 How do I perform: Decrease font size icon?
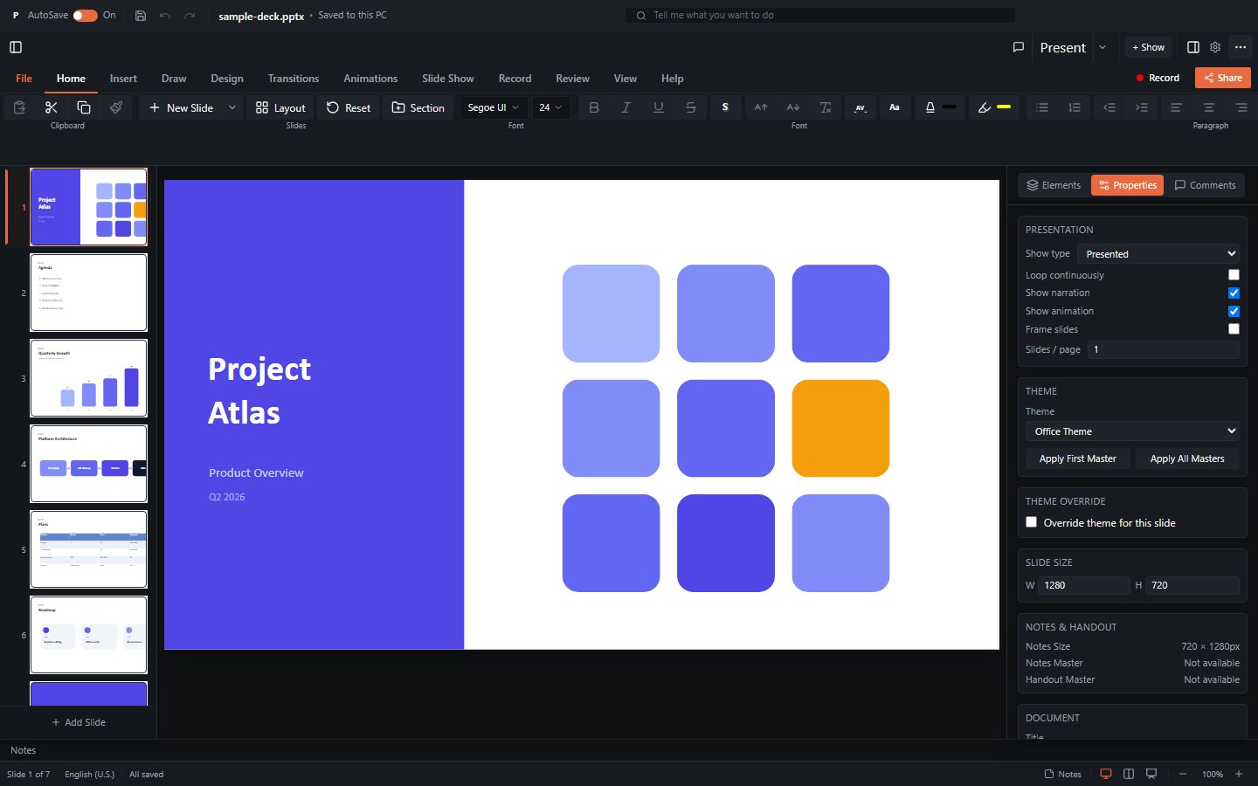tap(793, 107)
